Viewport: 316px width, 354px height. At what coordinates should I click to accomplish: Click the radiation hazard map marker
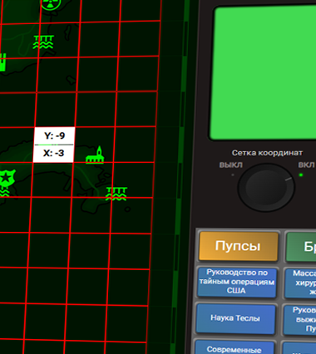pyautogui.click(x=51, y=4)
